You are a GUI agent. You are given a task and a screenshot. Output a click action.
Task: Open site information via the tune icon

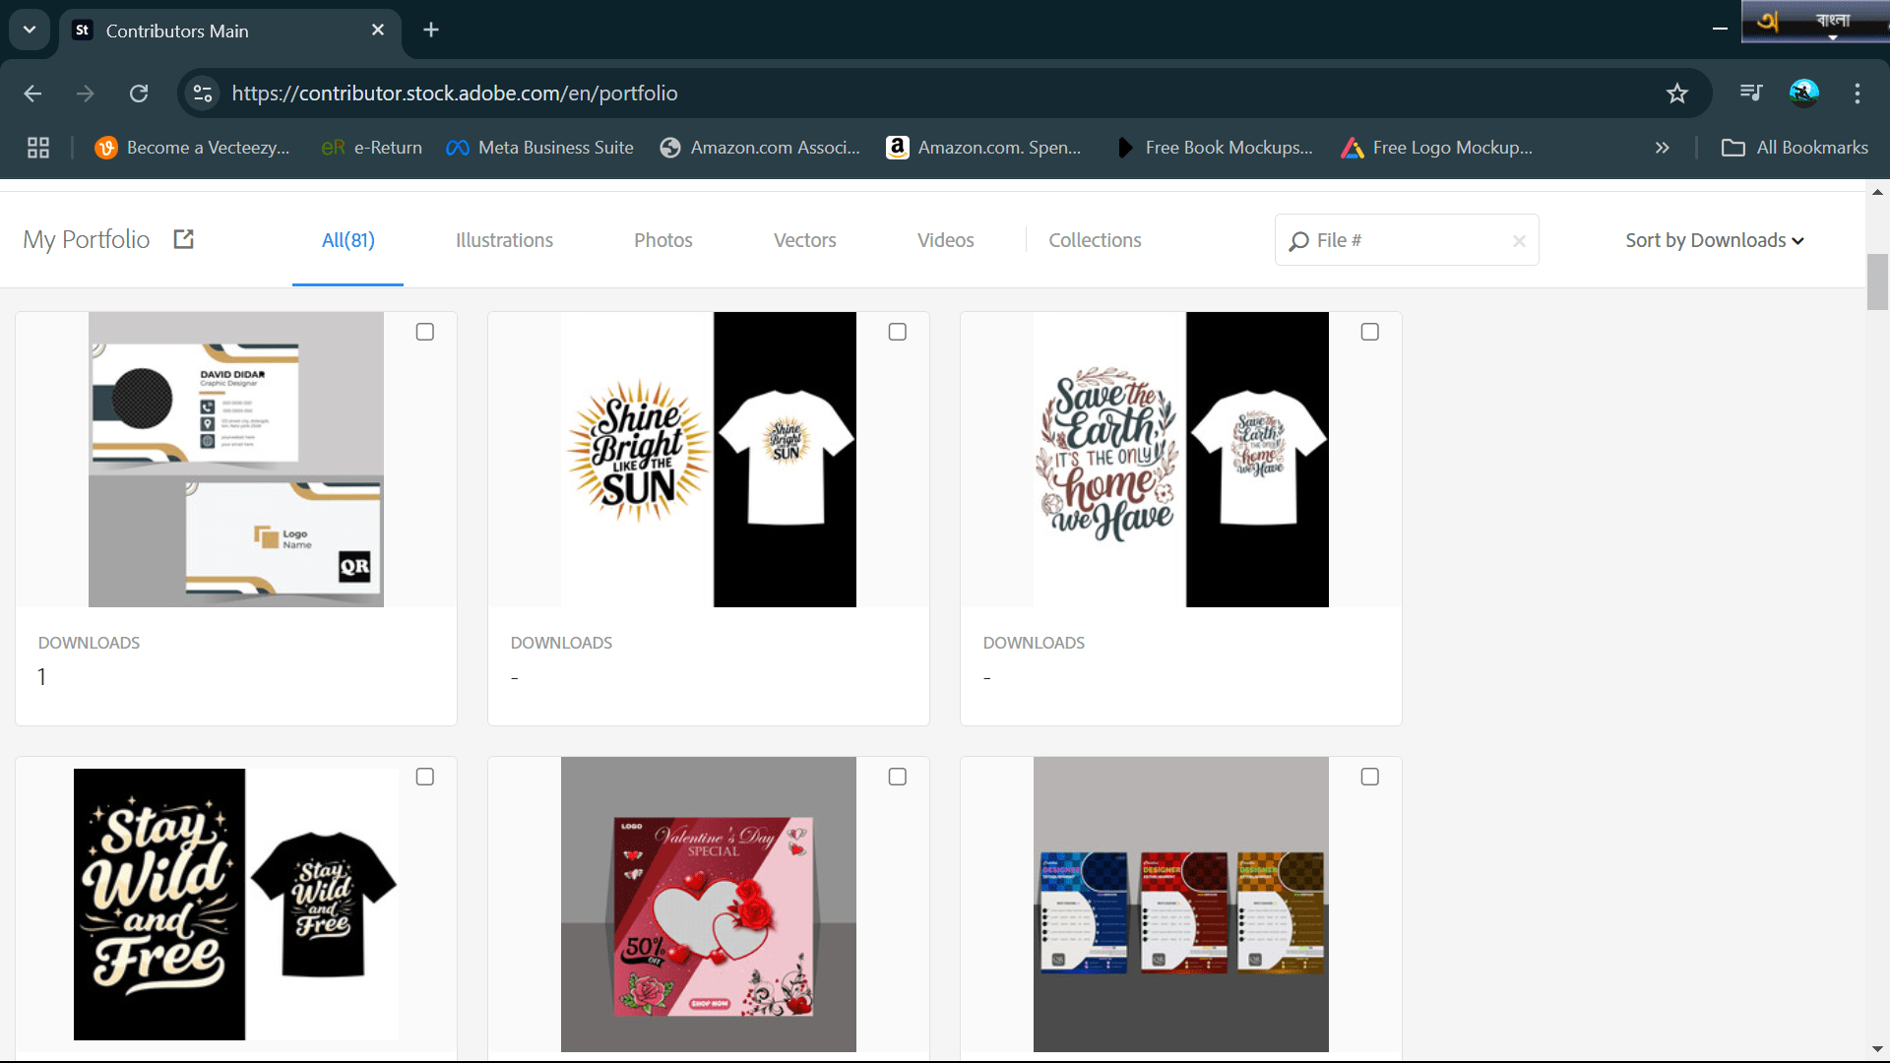coord(203,94)
